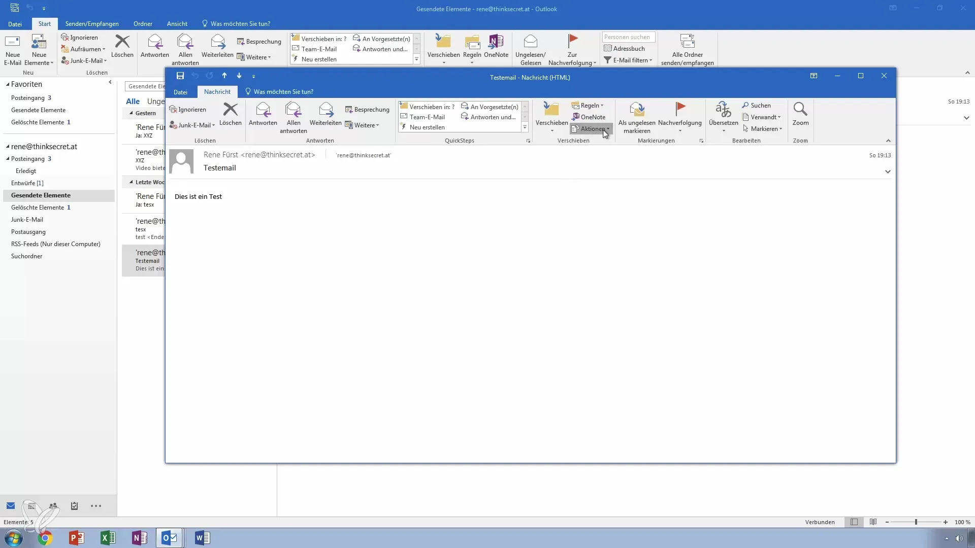This screenshot has width=975, height=548.
Task: Go to next item arrow in message window
Action: (x=239, y=76)
